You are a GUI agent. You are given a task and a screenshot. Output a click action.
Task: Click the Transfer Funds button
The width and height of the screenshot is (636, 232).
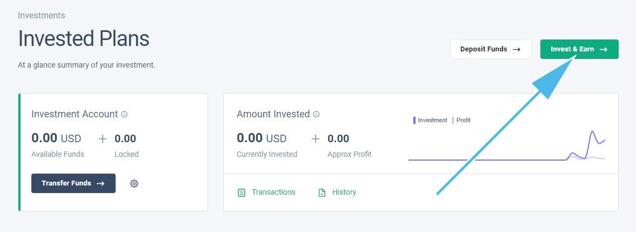tap(73, 183)
